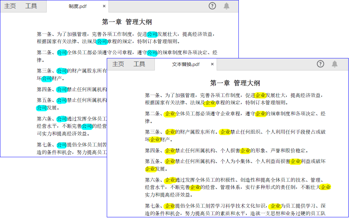Image resolution: width=349 pixels, height=218 pixels.
Task: Click highlighted 公司 after 第二条 in 制度.pdf
Action: (62, 53)
